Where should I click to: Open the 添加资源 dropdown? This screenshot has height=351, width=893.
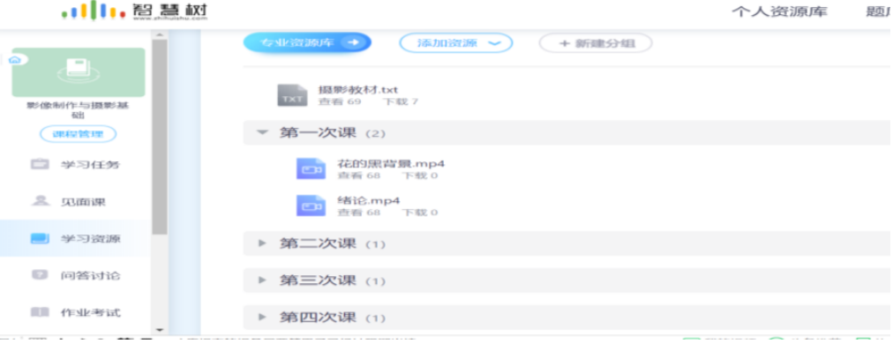coord(455,43)
